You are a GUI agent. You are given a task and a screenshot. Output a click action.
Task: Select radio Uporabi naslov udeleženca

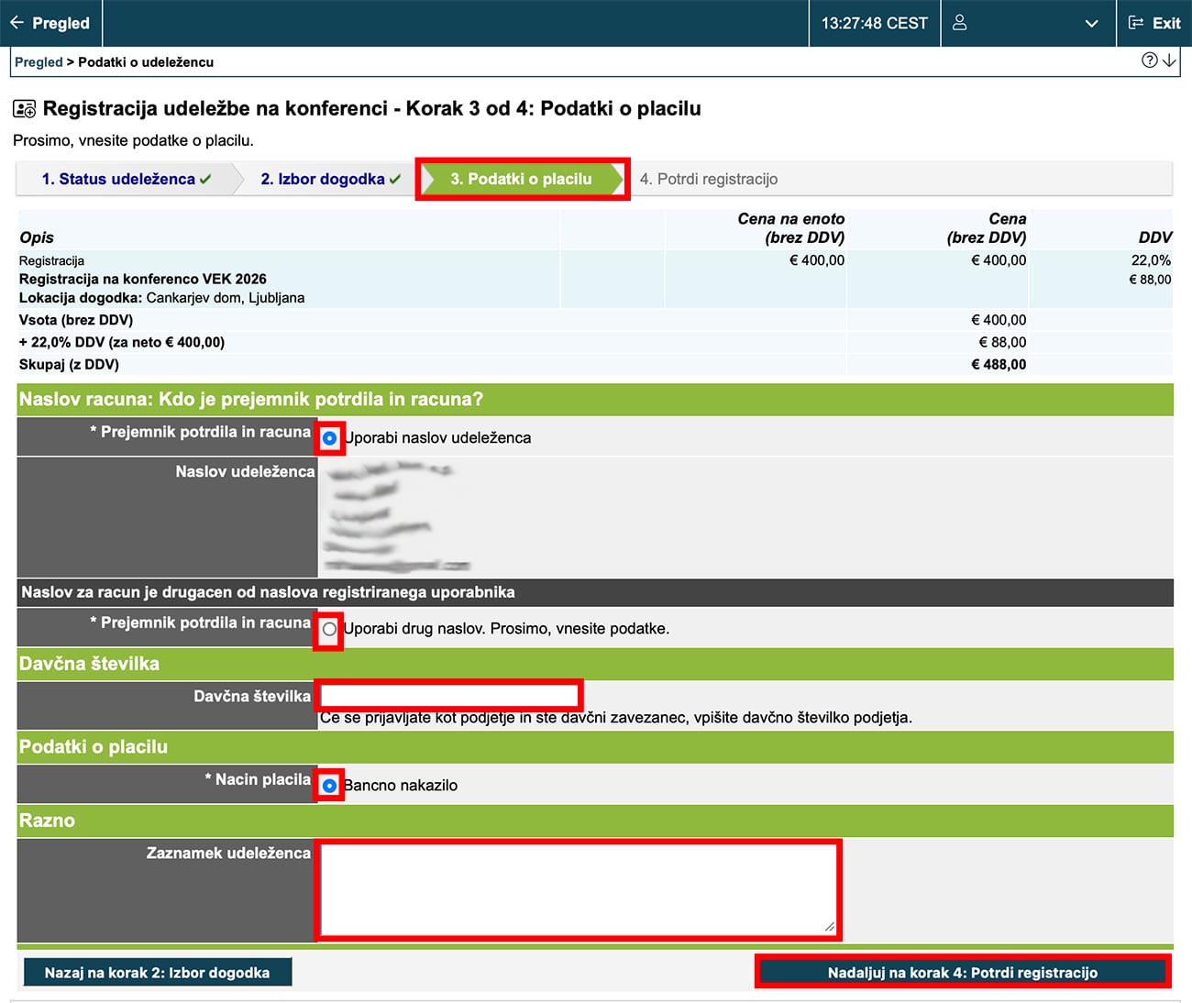tap(328, 438)
